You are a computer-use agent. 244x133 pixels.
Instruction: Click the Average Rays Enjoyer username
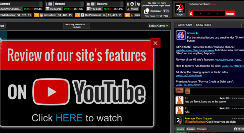198,118
